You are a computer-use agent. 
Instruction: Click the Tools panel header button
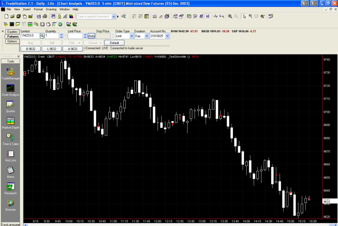(x=11, y=61)
